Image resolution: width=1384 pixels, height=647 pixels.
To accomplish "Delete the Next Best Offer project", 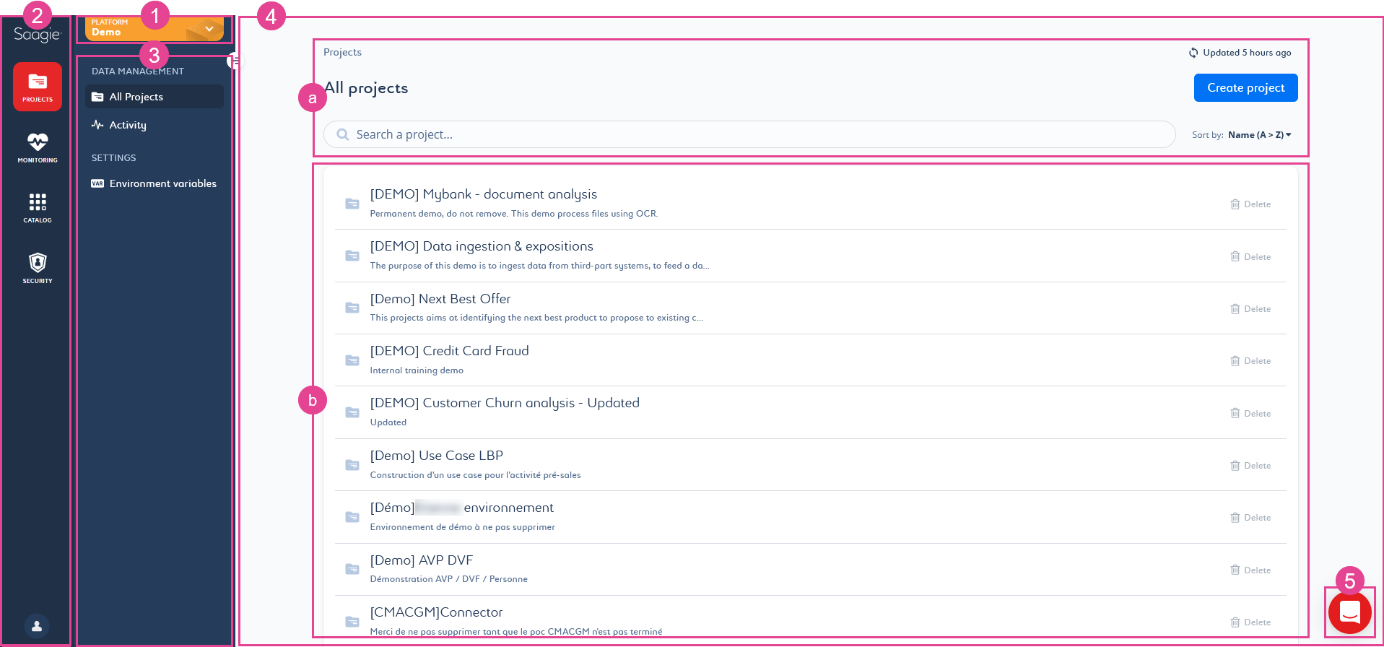I will (x=1250, y=309).
